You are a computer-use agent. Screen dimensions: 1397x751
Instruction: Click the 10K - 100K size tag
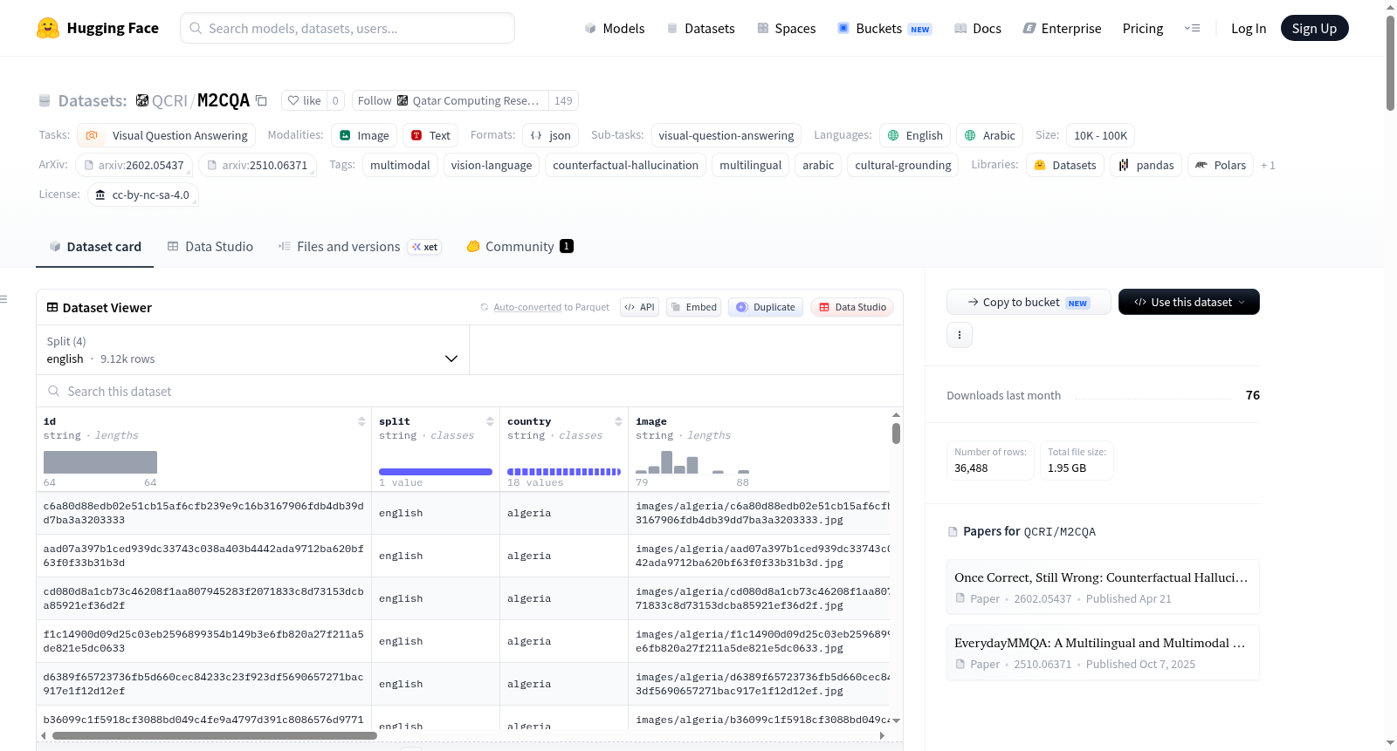pyautogui.click(x=1100, y=135)
